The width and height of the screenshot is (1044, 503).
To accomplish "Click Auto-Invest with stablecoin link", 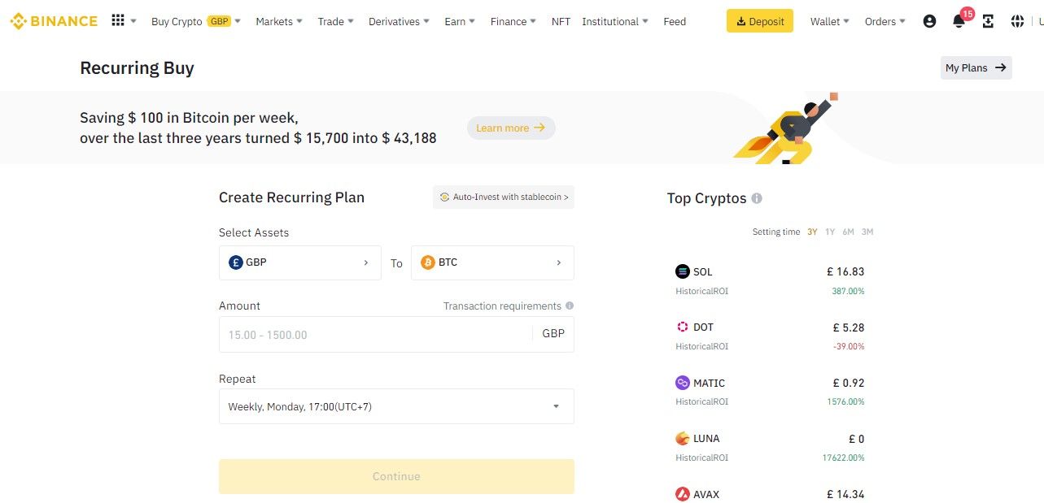I will pyautogui.click(x=504, y=197).
